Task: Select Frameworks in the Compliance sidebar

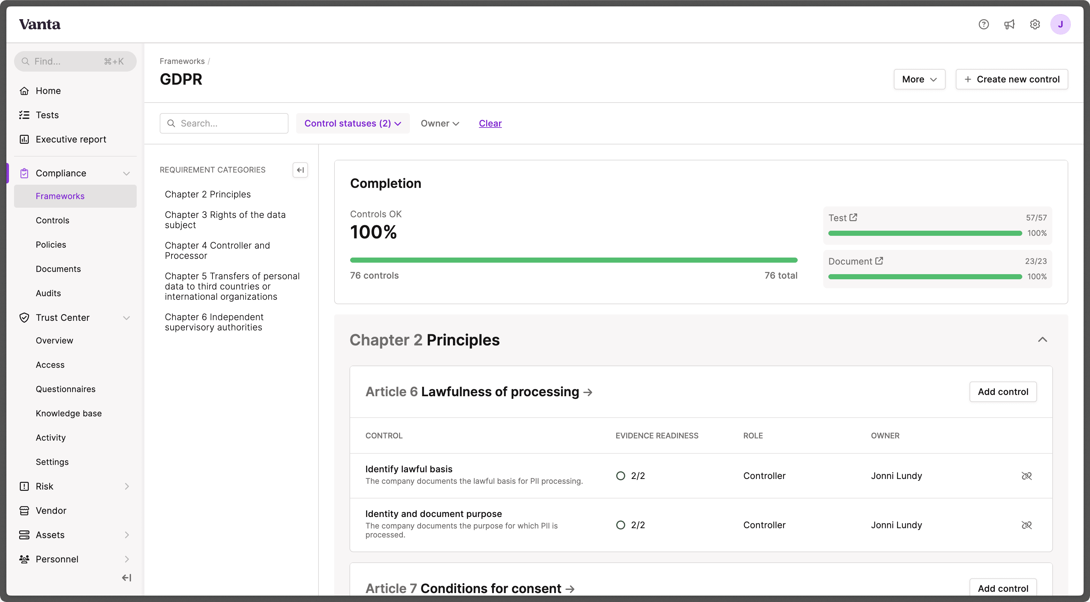Action: (x=60, y=196)
